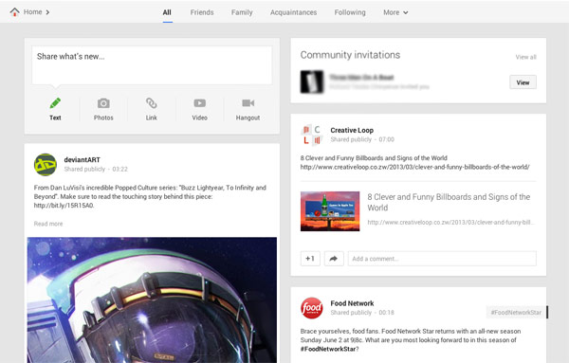The width and height of the screenshot is (569, 363).
Task: Go to the Following tab
Action: point(350,12)
